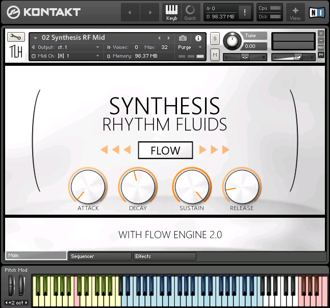
Task: Click the Tune knob
Action: tap(233, 41)
